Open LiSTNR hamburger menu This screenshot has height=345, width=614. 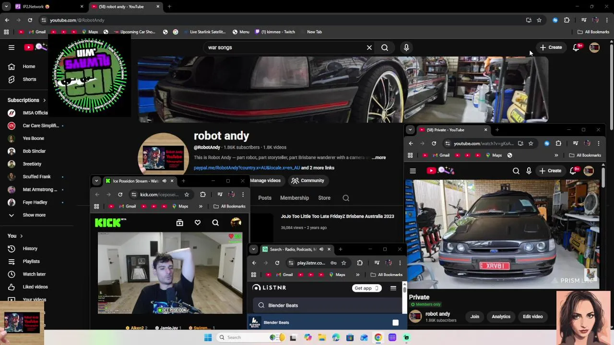coord(393,288)
